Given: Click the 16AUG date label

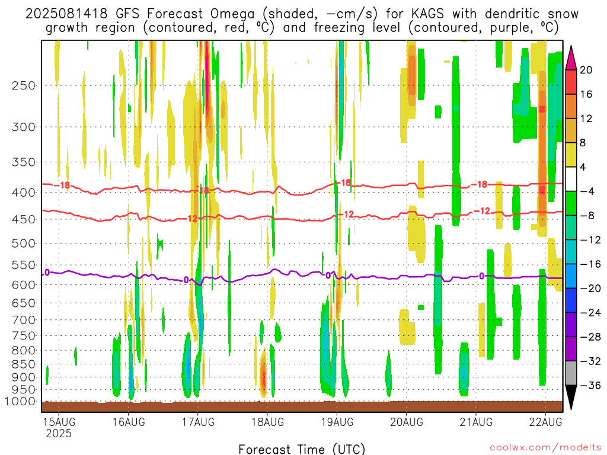Looking at the screenshot, I should click(x=129, y=422).
